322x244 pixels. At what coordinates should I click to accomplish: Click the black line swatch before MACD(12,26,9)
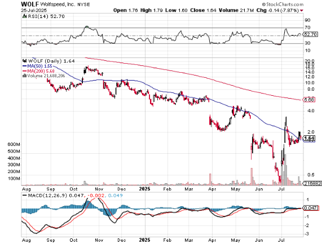[x=25, y=196]
